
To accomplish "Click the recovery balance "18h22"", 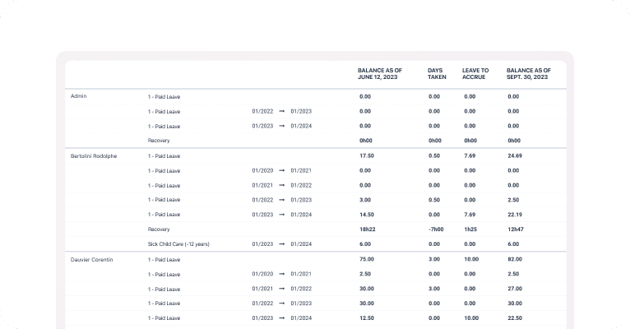I will pyautogui.click(x=368, y=229).
